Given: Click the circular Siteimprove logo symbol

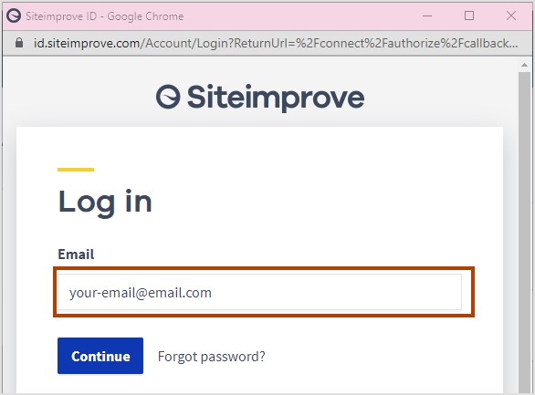Looking at the screenshot, I should coord(168,97).
